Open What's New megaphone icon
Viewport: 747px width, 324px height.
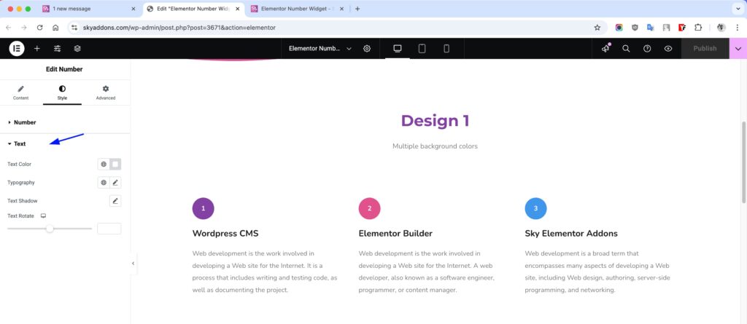click(x=605, y=49)
